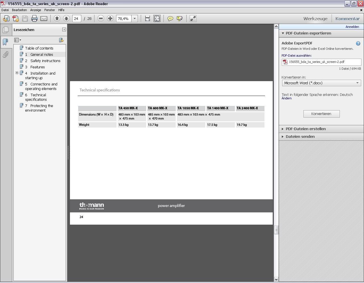Collapse PDF-Dateien exportieren section
This screenshot has width=364, height=283.
(283, 33)
